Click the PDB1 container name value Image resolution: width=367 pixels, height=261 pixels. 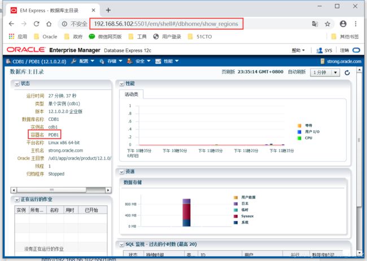(x=54, y=135)
